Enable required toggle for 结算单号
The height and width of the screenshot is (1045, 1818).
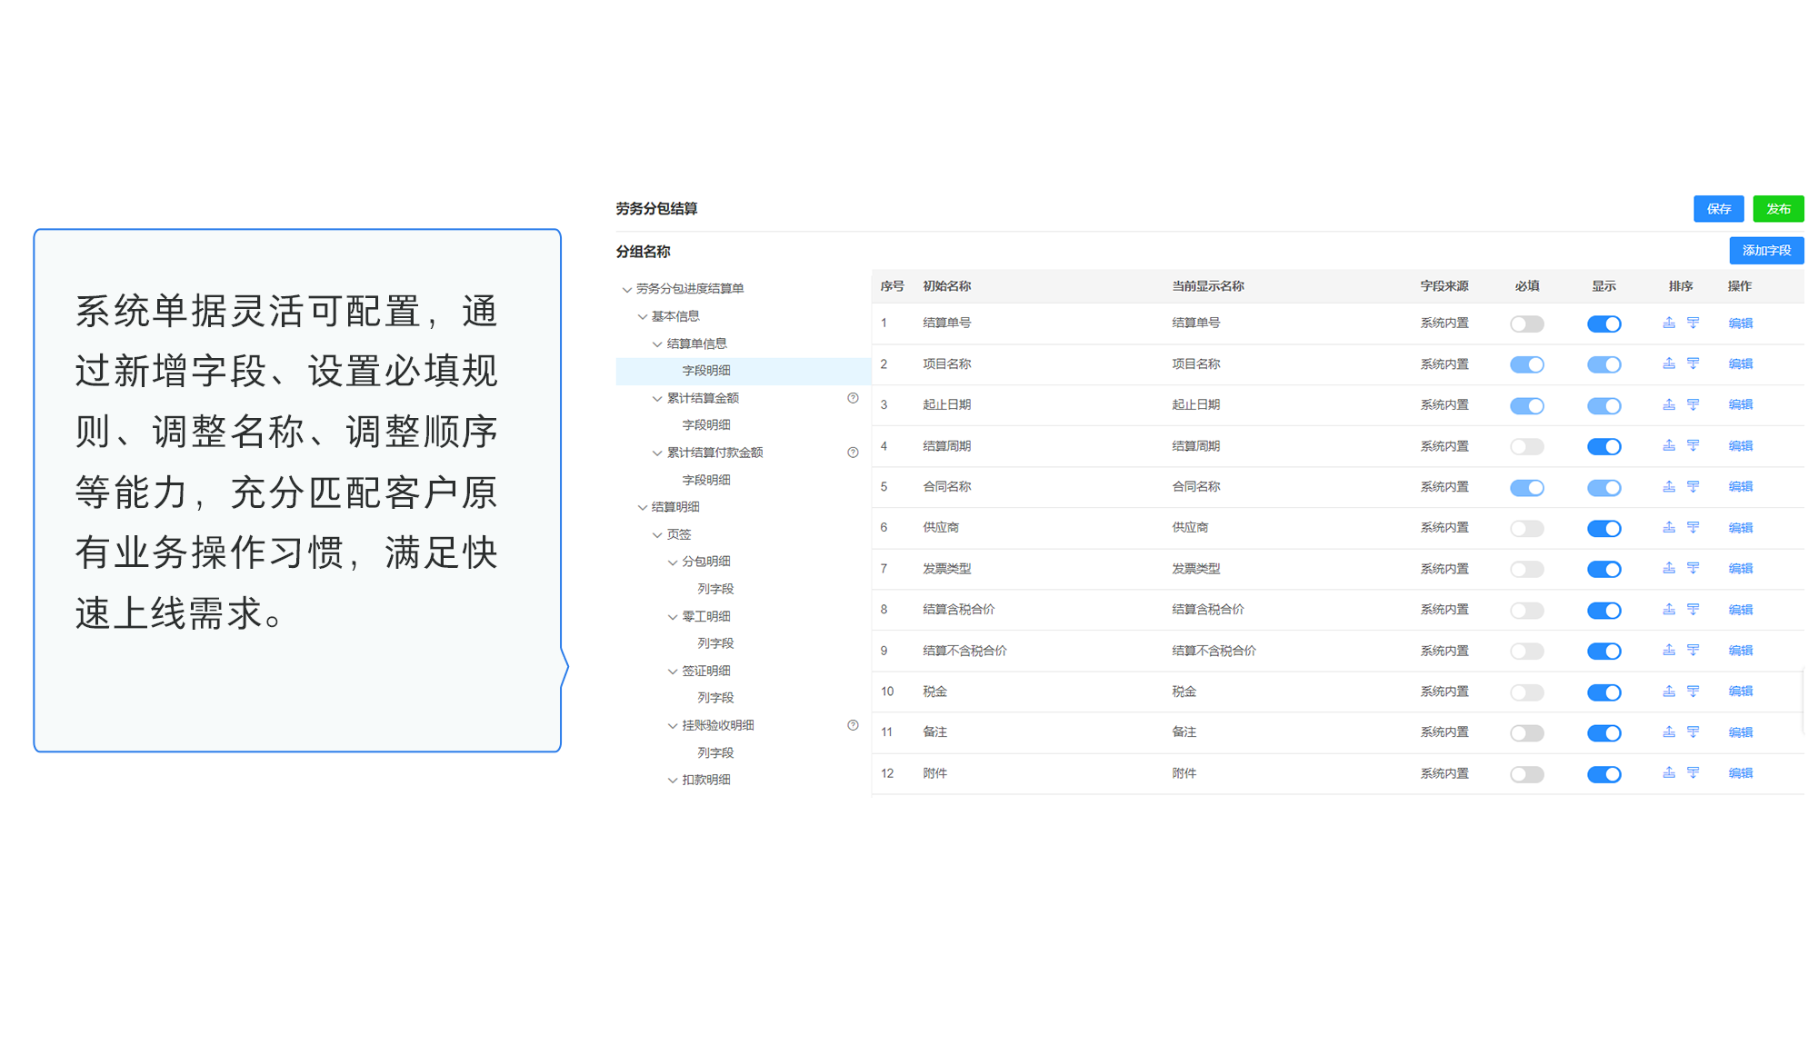tap(1526, 323)
